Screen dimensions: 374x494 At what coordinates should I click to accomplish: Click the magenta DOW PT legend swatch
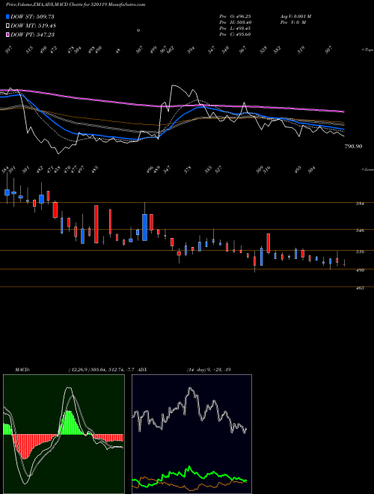coord(8,34)
